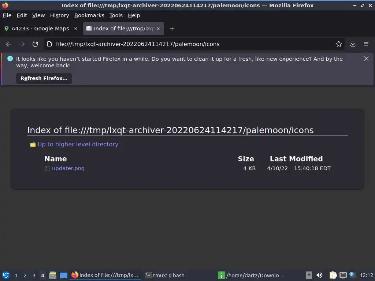375x281 pixels.
Task: Click the show desktop icon in the taskbar
Action: click(x=63, y=275)
